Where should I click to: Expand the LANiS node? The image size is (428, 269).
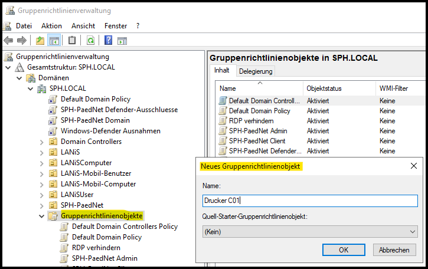click(x=41, y=153)
